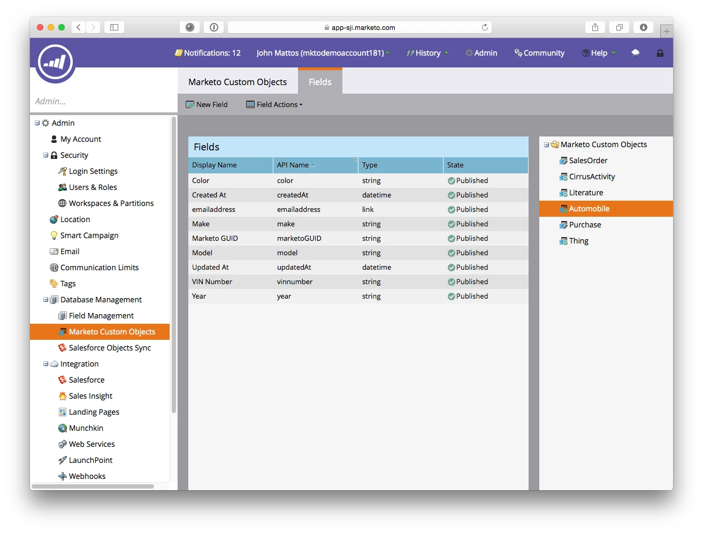Open the Admin menu in header
This screenshot has height=533, width=703.
pyautogui.click(x=481, y=53)
